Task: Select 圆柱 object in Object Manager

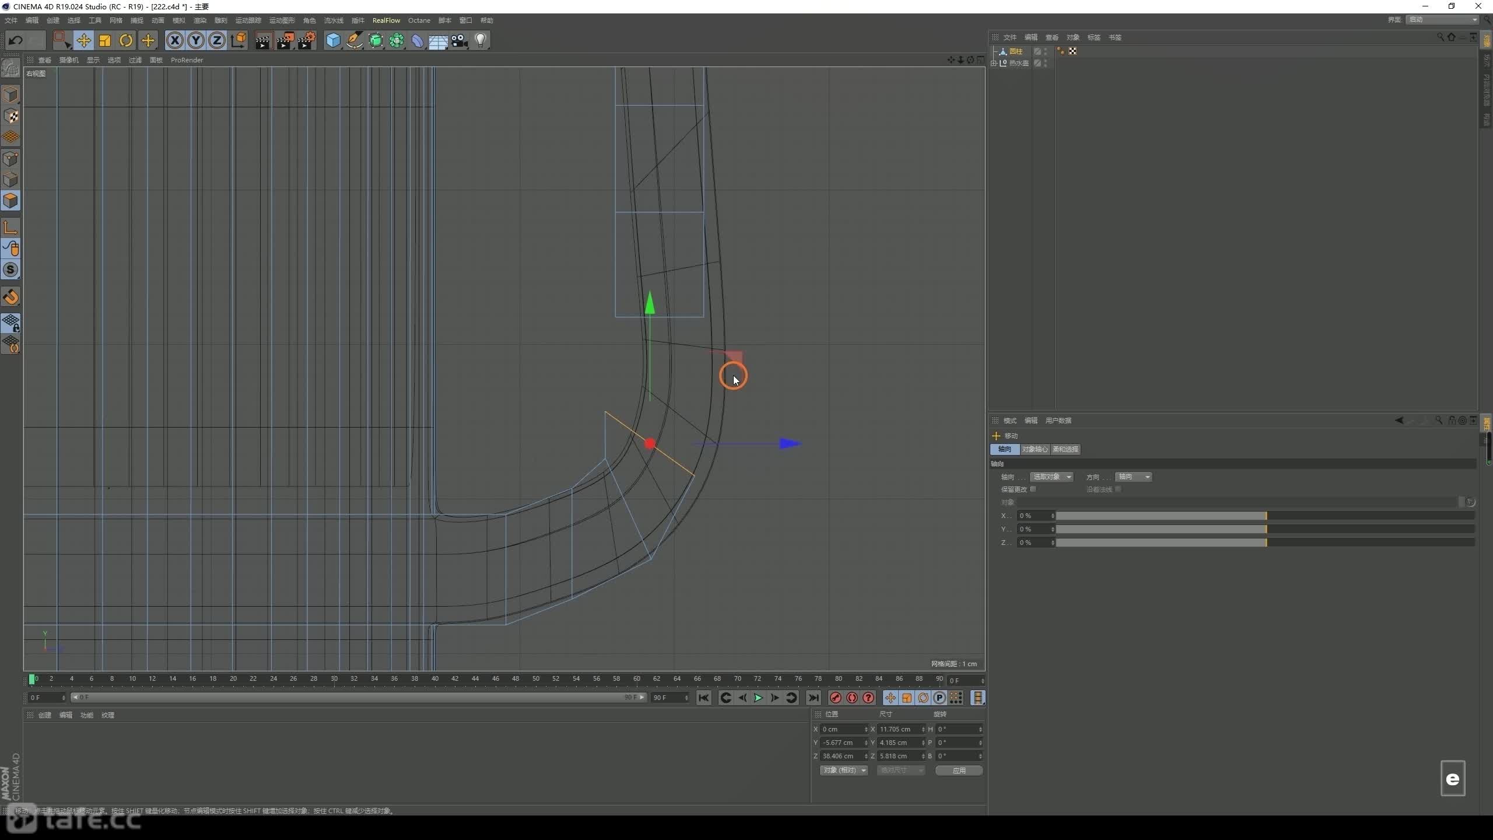Action: click(x=1015, y=51)
